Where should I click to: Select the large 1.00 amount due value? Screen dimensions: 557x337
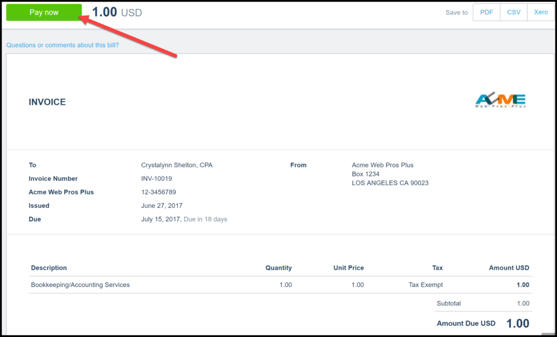click(518, 323)
